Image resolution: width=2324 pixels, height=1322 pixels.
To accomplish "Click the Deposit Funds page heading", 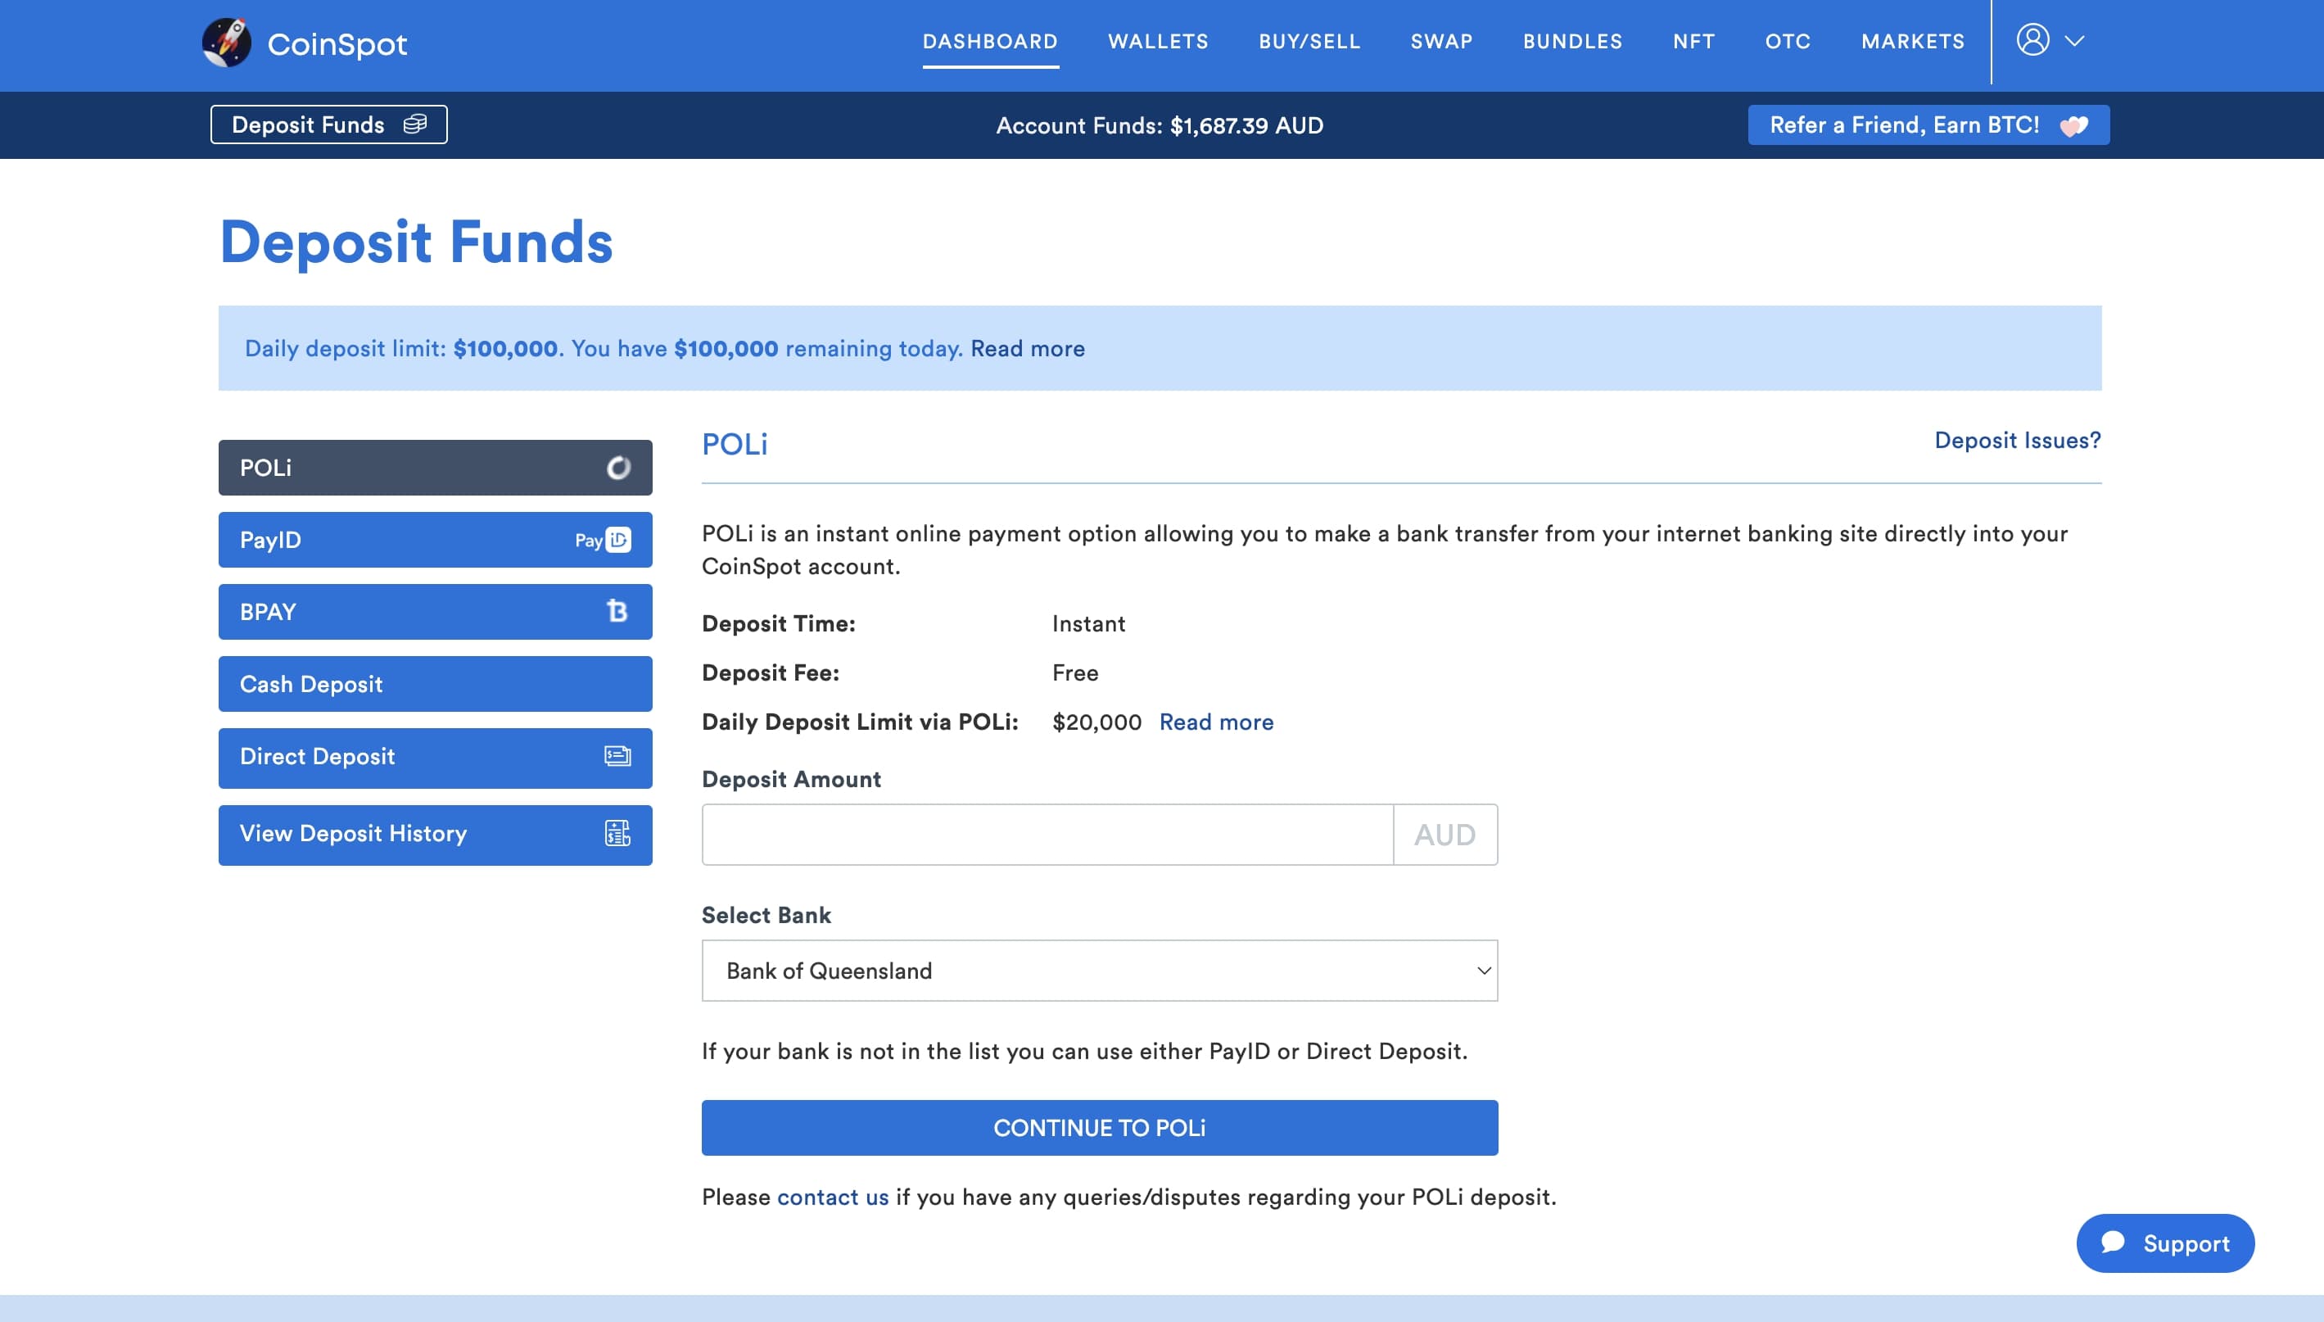I will (416, 242).
